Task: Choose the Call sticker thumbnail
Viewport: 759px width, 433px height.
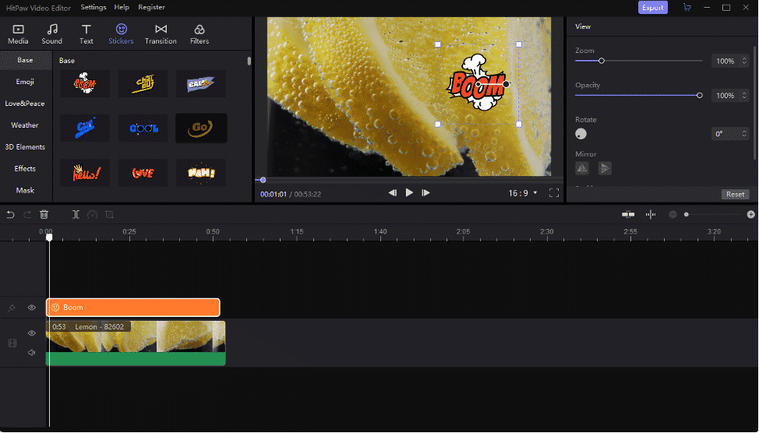Action: click(201, 83)
